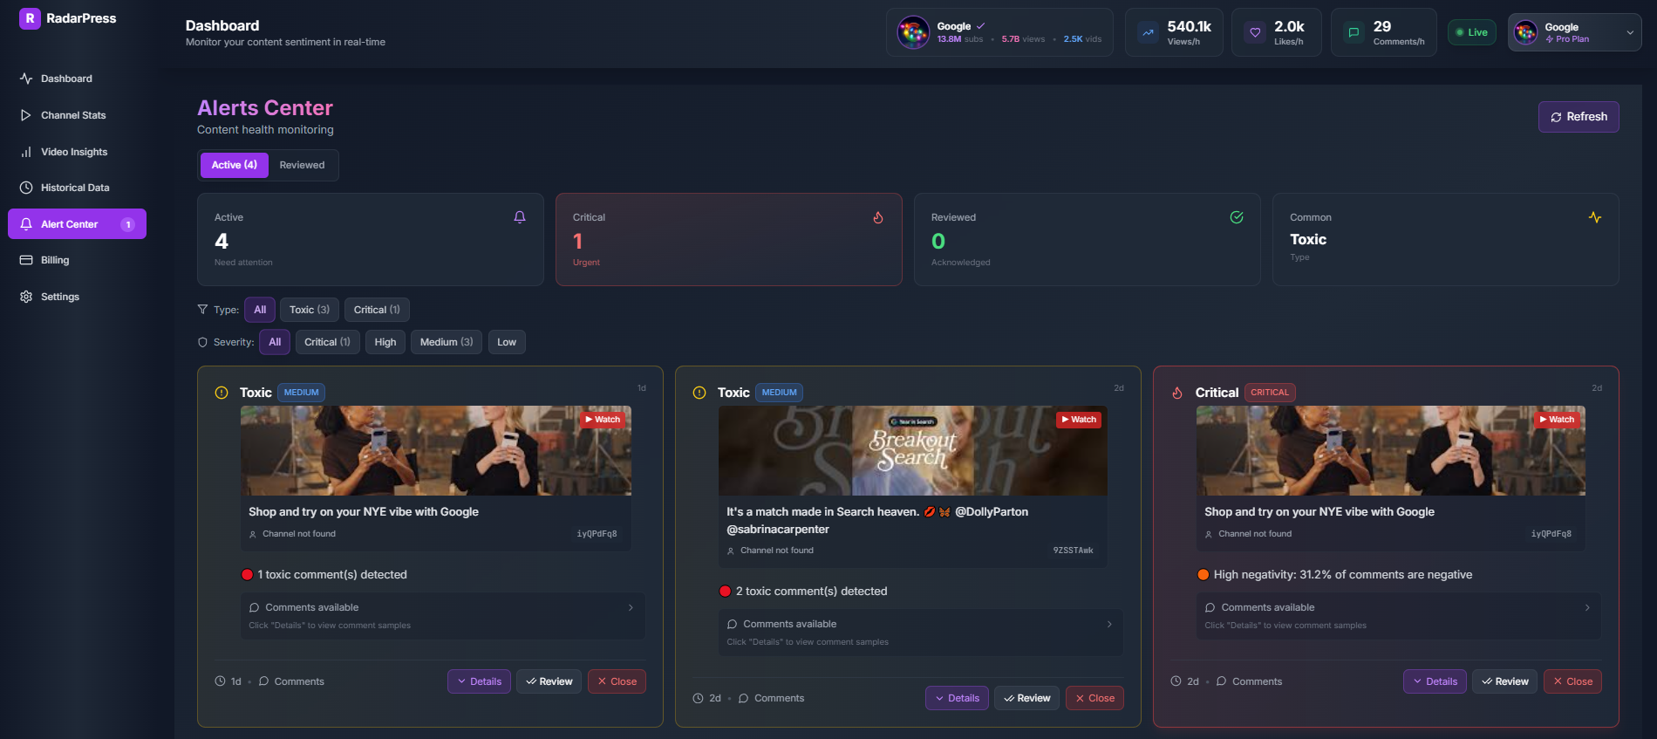Mark first Toxic alert with Review button
The image size is (1657, 739).
549,681
